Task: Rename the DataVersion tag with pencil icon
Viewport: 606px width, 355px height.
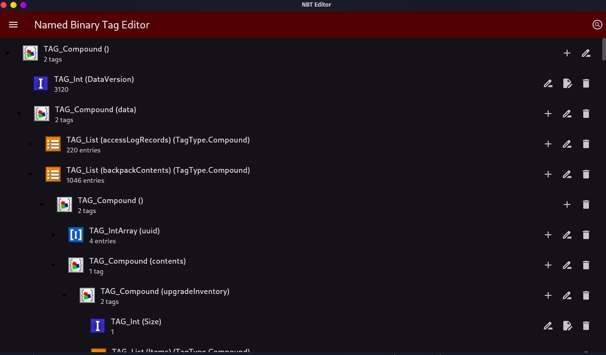Action: (x=548, y=83)
